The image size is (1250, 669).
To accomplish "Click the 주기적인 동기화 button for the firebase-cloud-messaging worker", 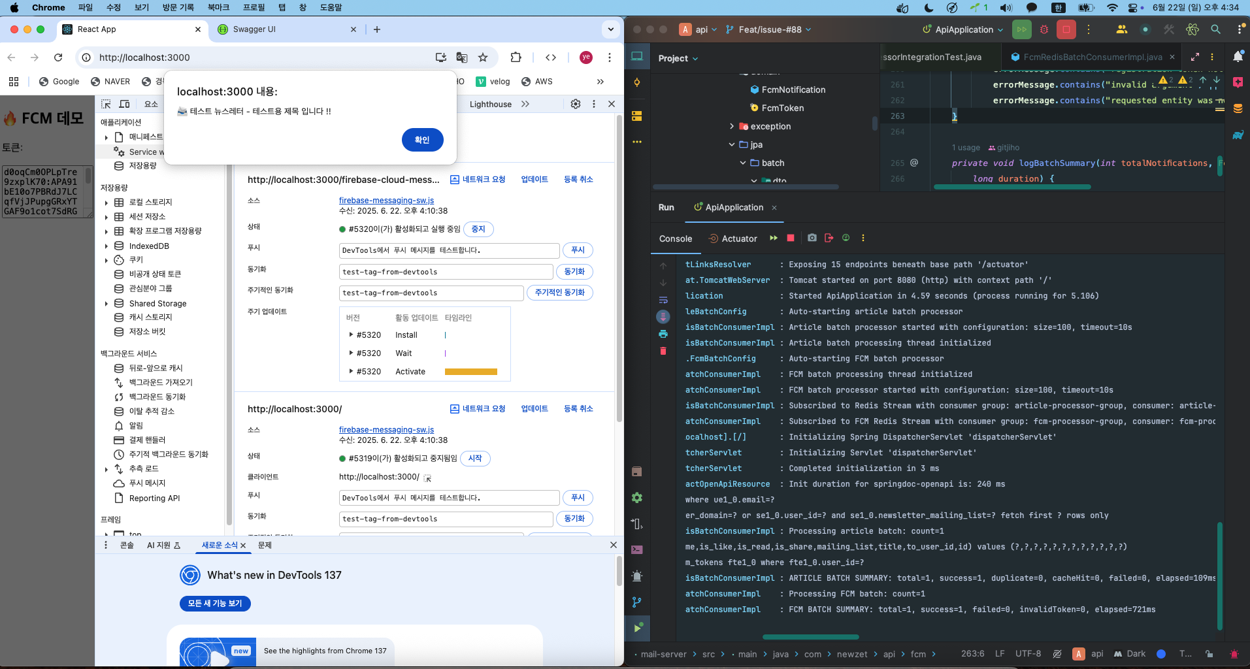I will point(560,293).
